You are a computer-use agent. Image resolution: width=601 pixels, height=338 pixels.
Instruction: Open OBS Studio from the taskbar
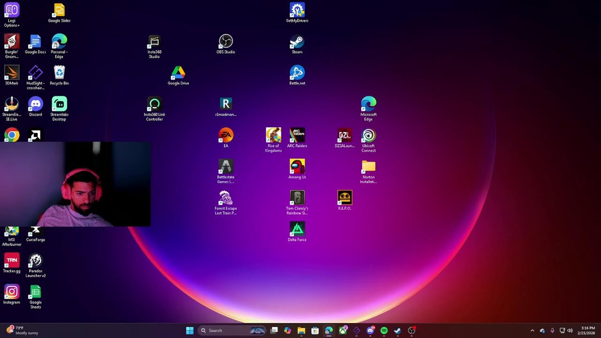[x=412, y=330]
